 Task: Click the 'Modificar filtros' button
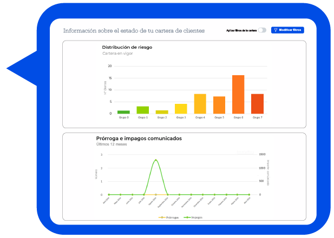pos(287,30)
